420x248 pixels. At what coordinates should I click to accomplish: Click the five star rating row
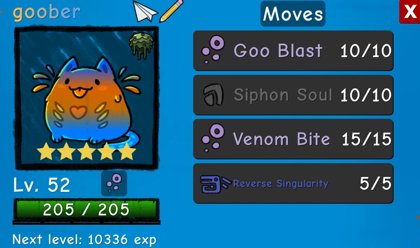click(x=86, y=151)
